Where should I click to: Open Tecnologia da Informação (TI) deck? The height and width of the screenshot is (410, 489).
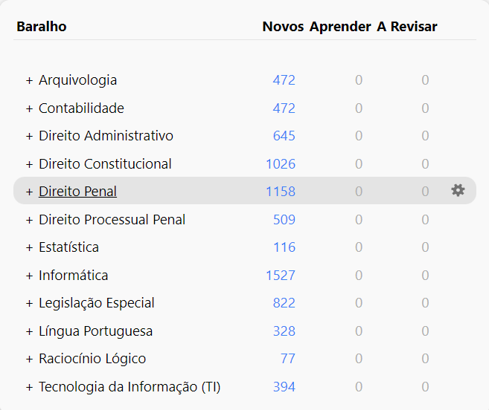point(130,387)
